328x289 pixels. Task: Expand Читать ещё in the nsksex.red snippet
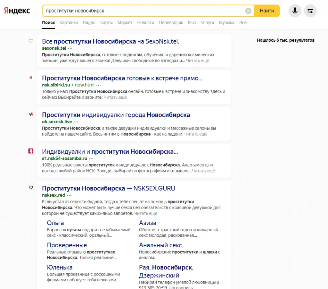pyautogui.click(x=146, y=213)
